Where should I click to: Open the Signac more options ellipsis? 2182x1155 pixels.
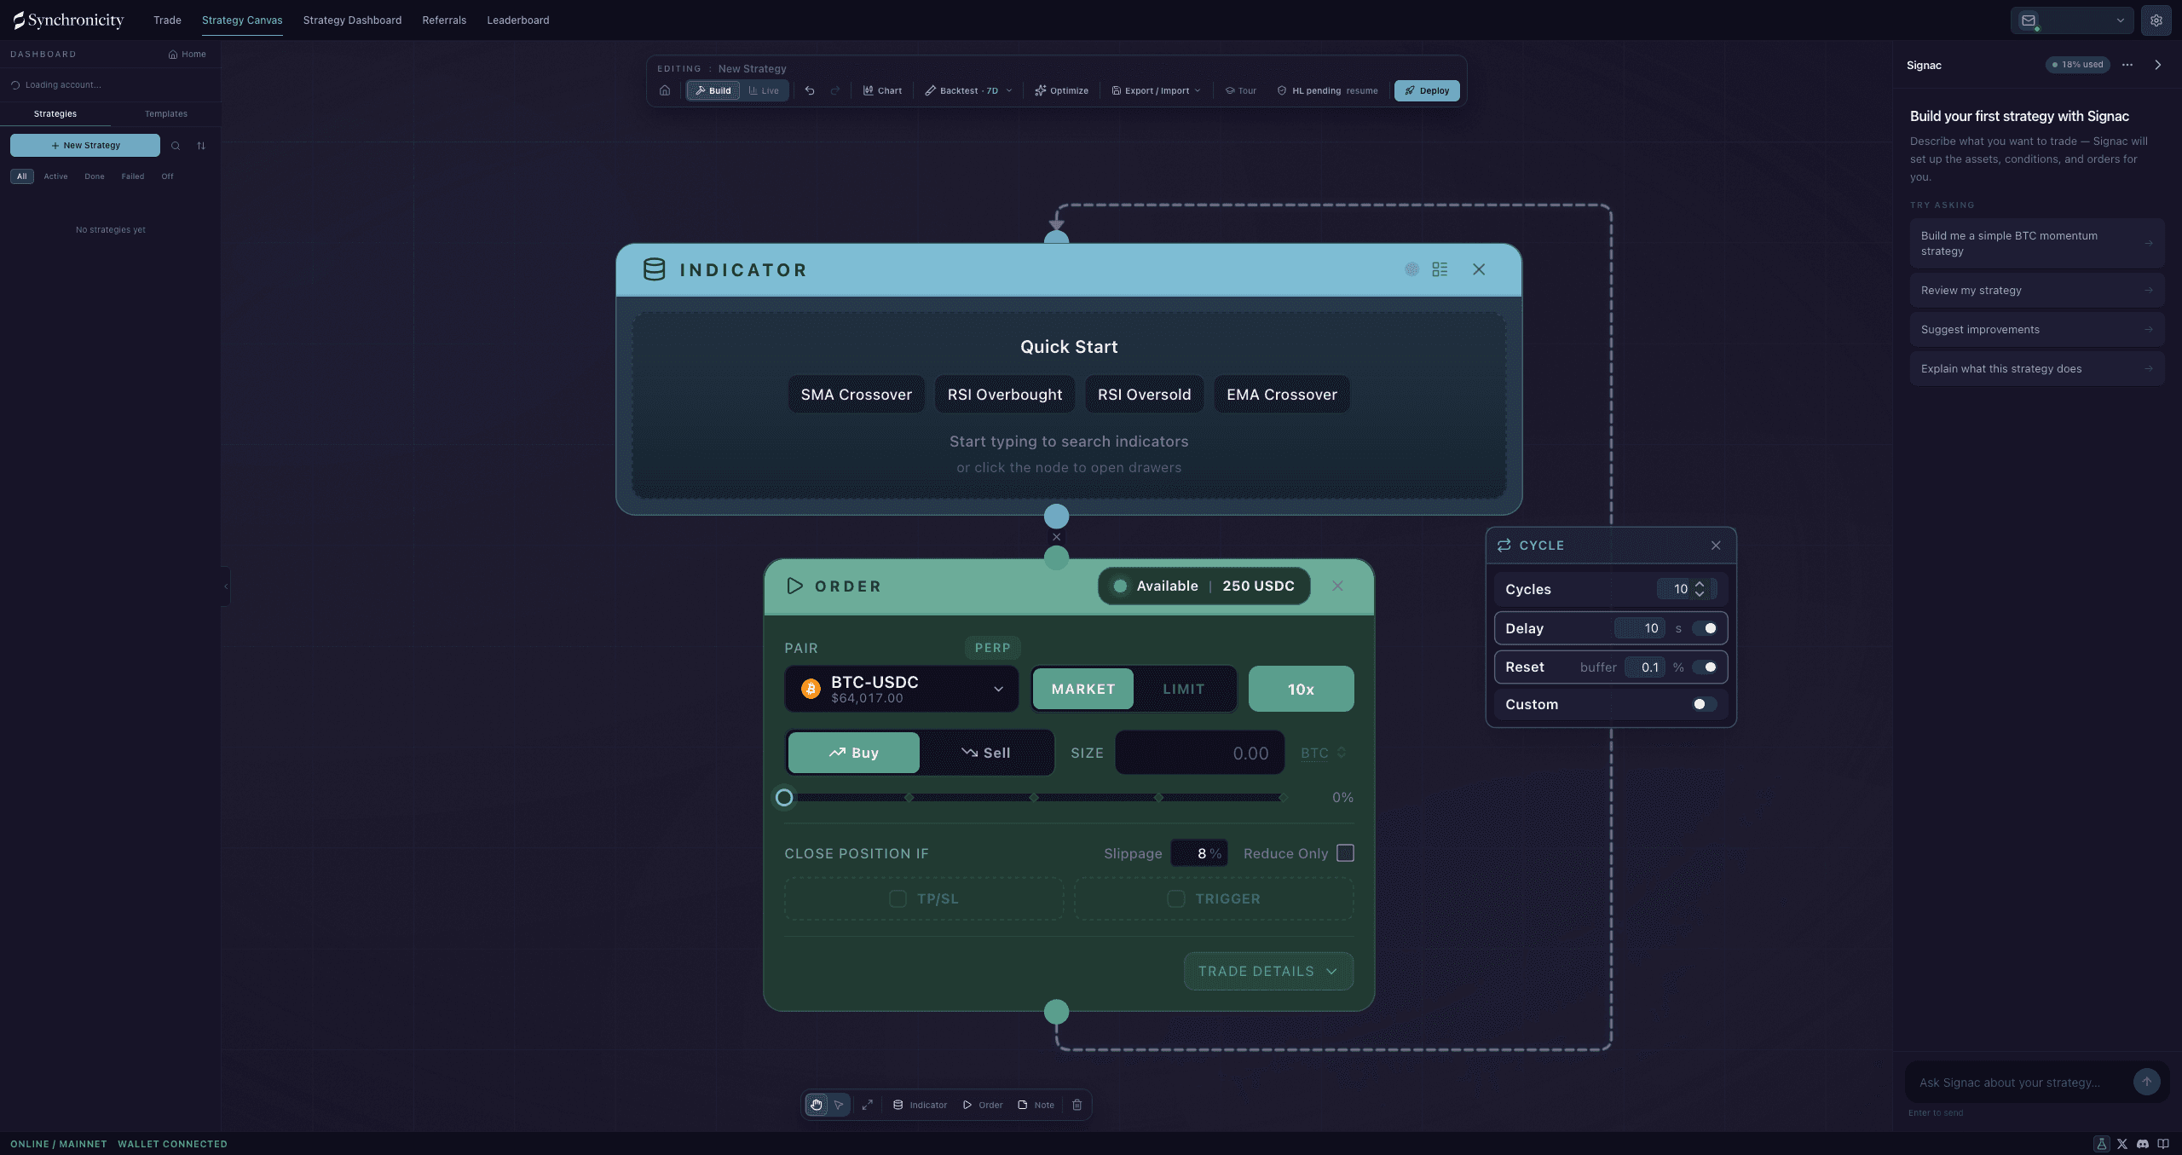tap(2127, 65)
